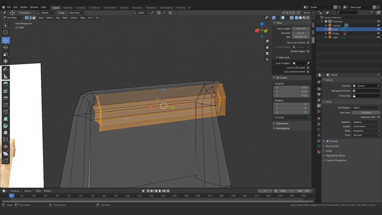Click the timeline End 250 frame field
The image size is (382, 215).
[x=303, y=191]
